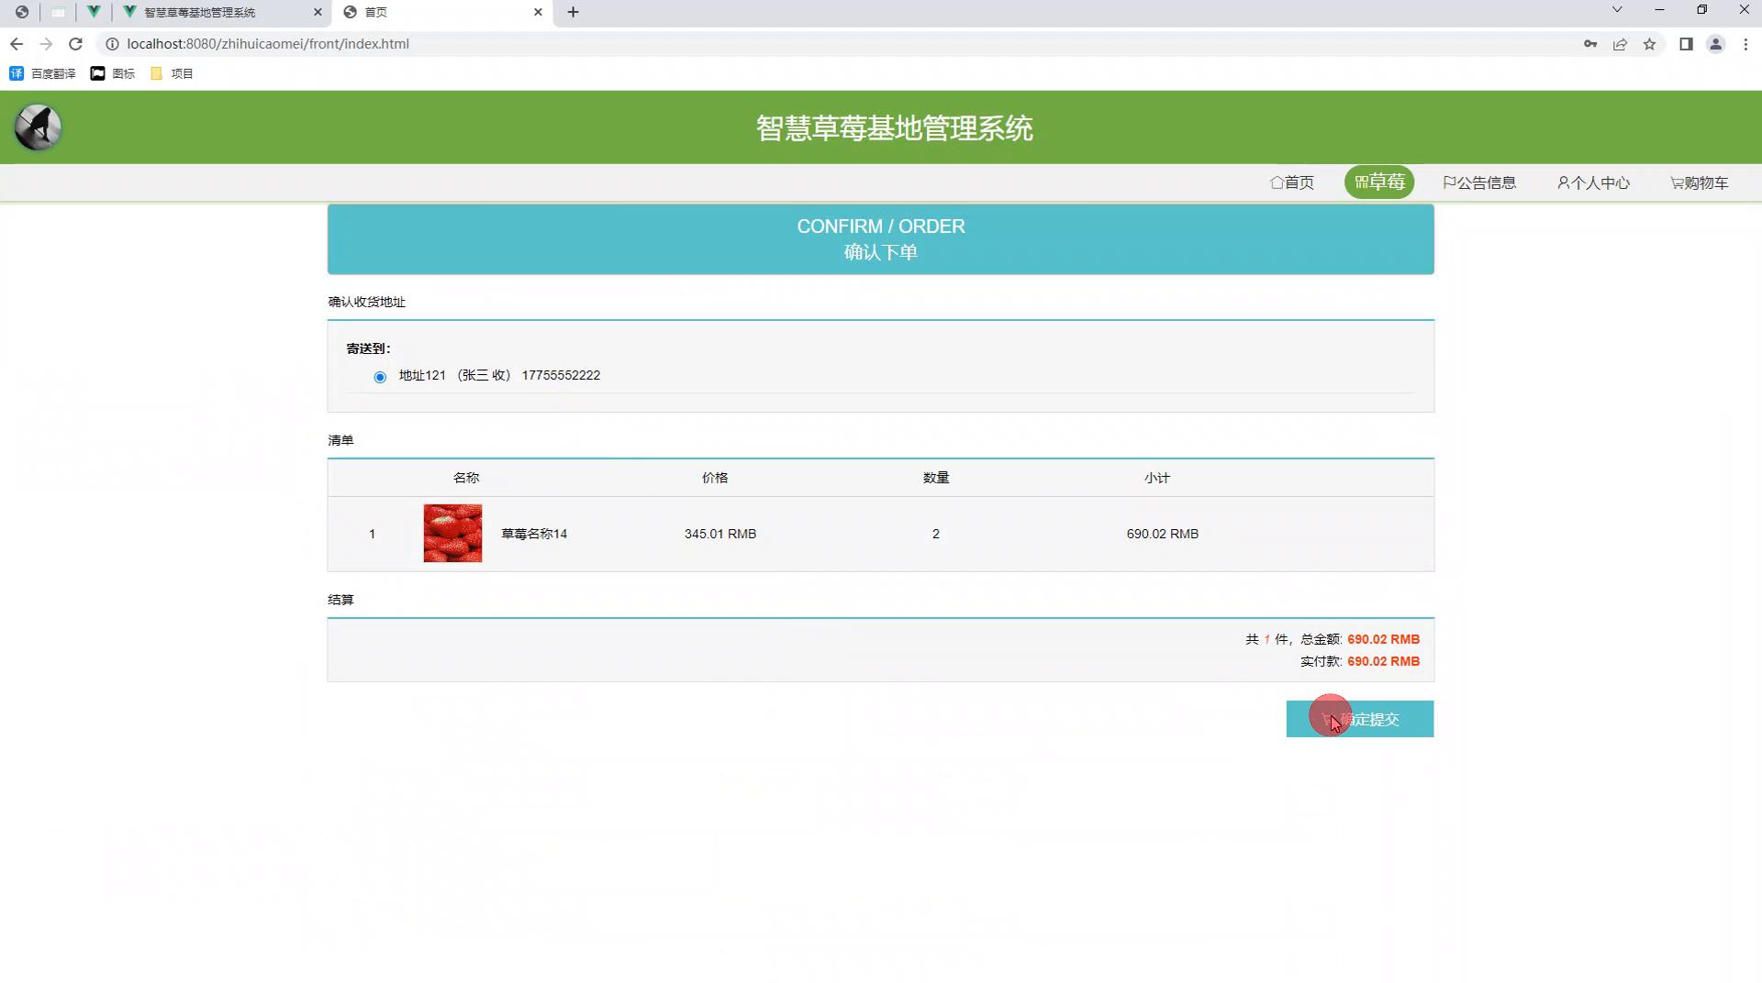
Task: Open new browser tab
Action: 573,12
